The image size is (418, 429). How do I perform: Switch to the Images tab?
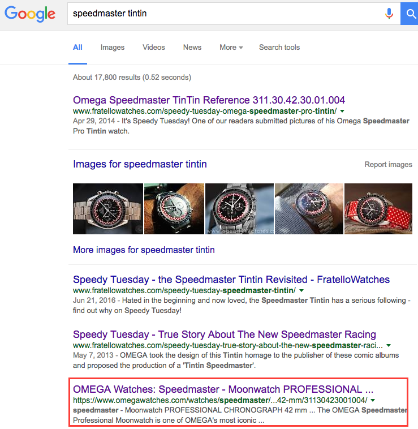click(113, 48)
